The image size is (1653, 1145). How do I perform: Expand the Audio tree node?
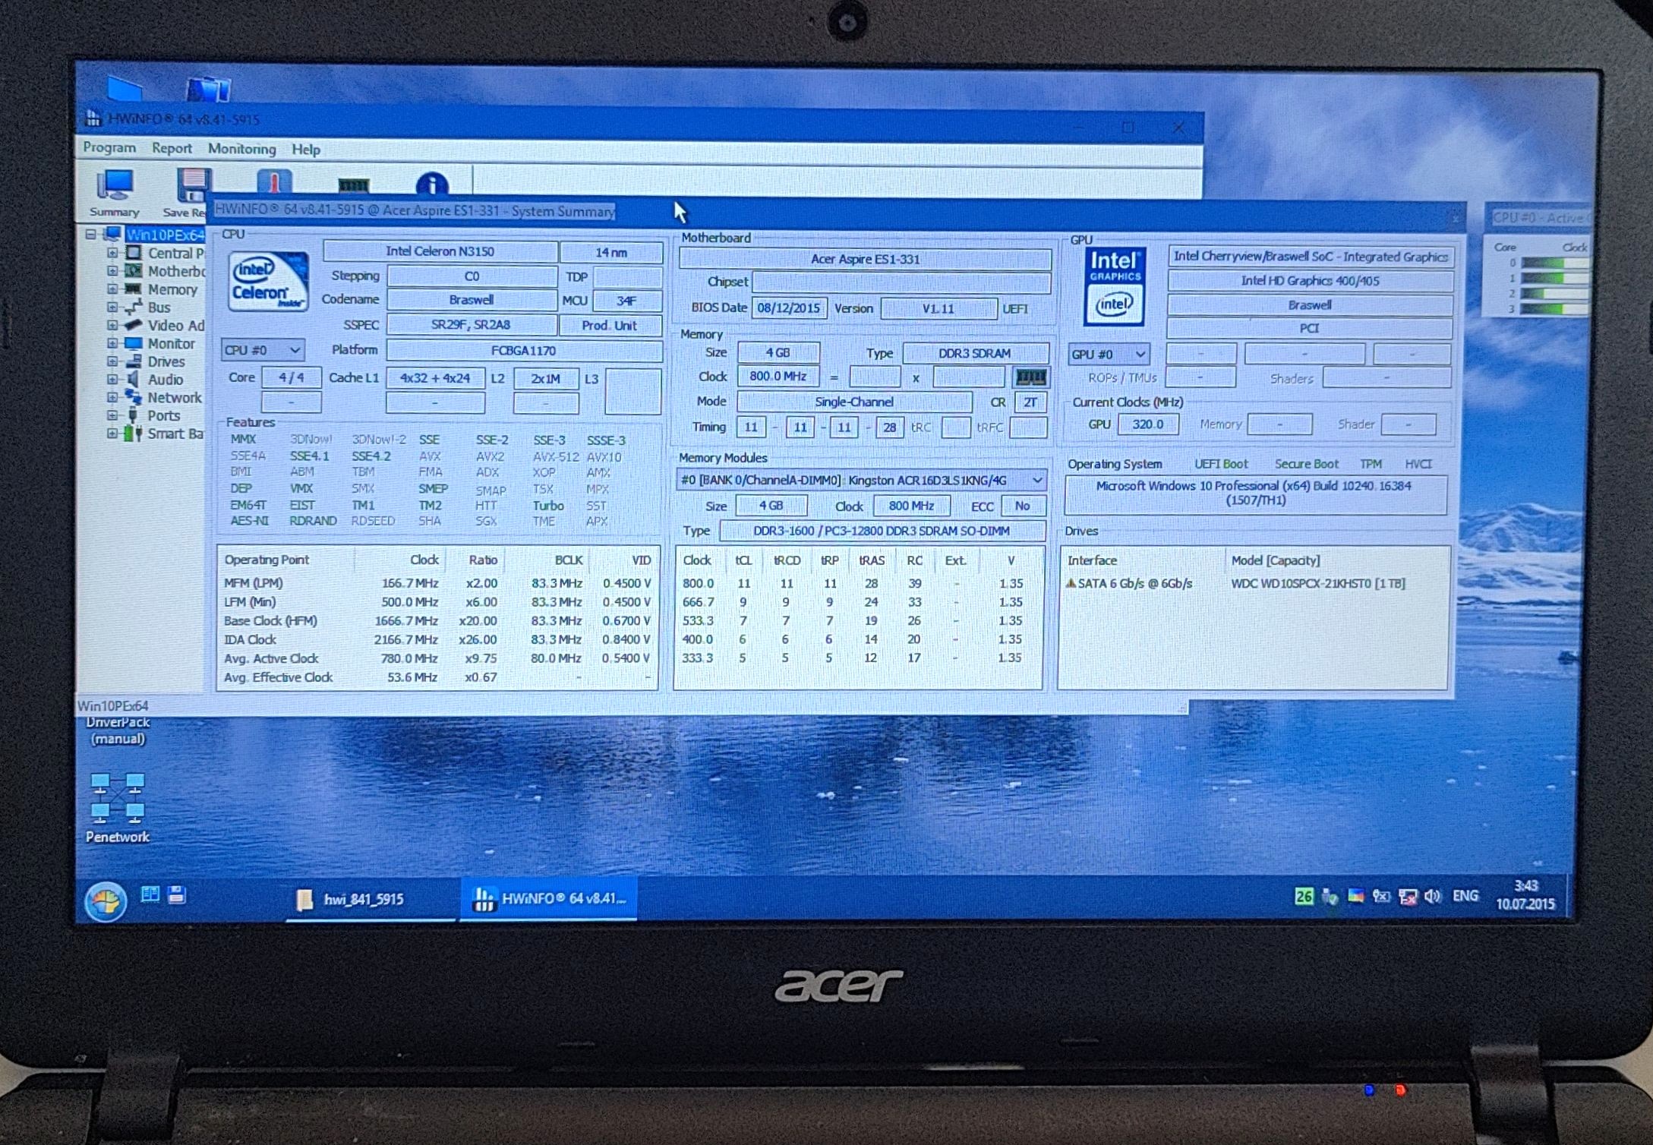click(x=112, y=380)
